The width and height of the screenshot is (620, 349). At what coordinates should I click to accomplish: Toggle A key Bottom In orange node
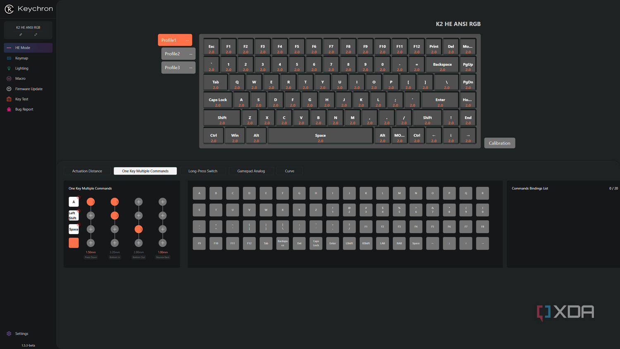click(x=115, y=202)
